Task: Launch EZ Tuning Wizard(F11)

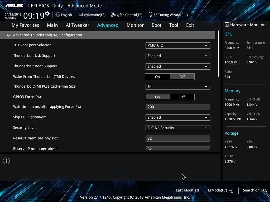Action: [x=168, y=15]
